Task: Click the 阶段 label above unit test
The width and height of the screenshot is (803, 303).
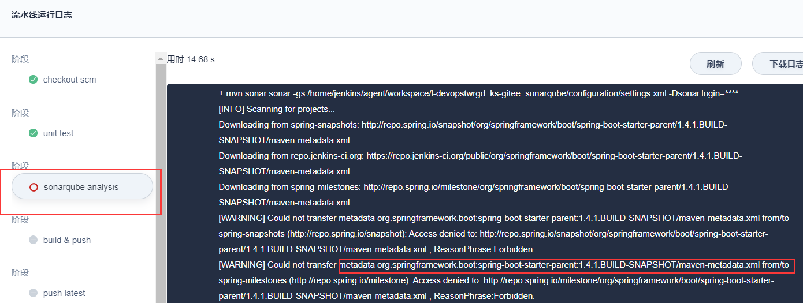Action: [20, 113]
